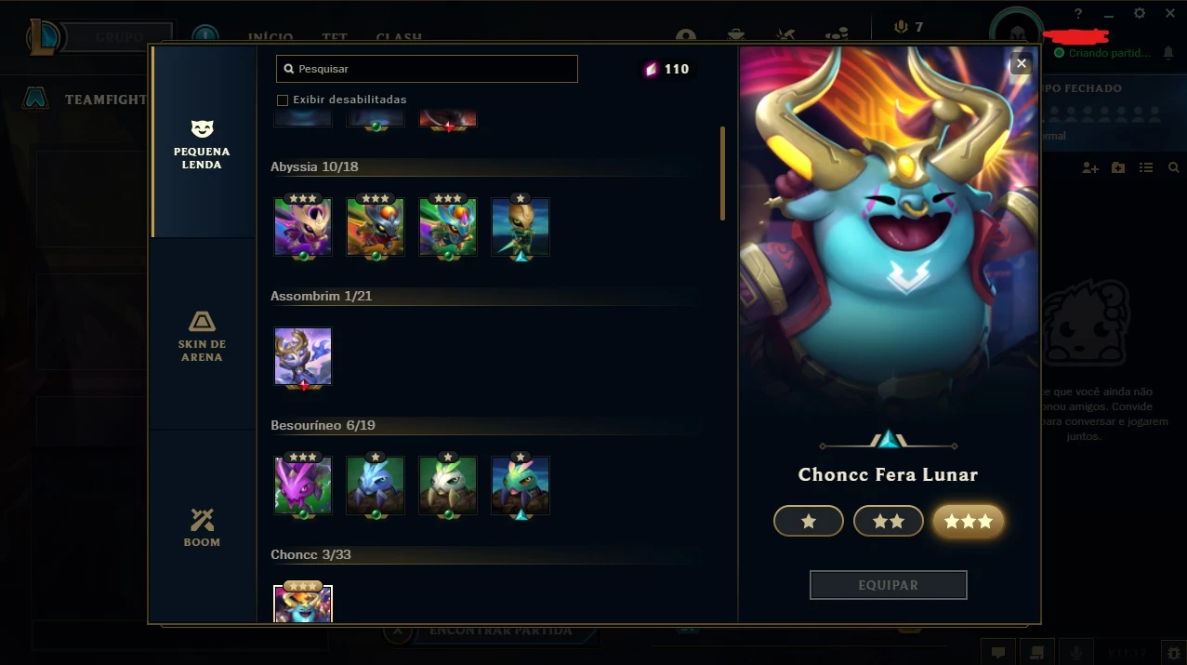Select the three-star tier button
Screen dimensions: 1187x665
[969, 522]
